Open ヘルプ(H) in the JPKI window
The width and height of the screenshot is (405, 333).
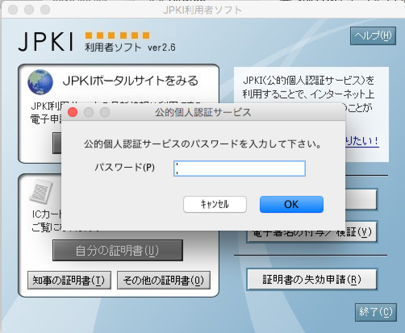pos(373,36)
